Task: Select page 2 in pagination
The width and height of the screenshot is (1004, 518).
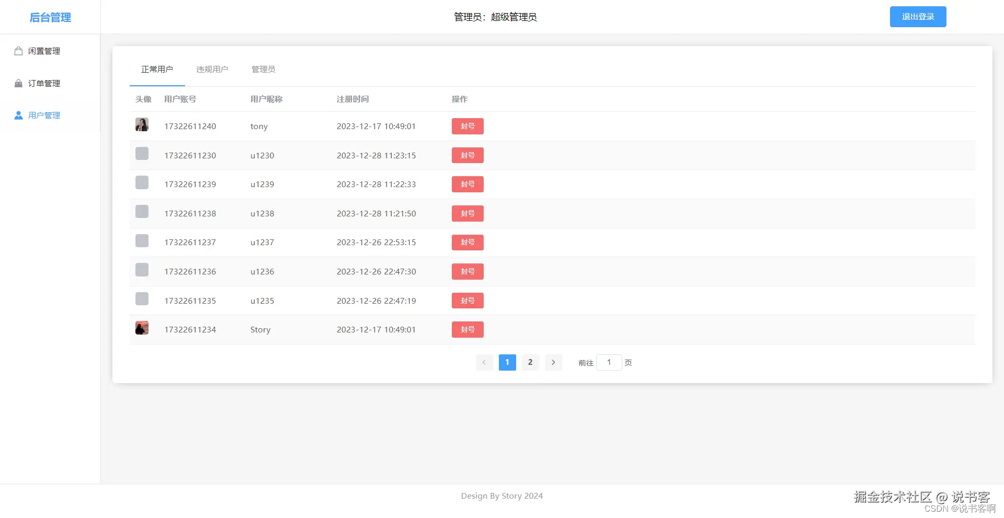Action: pos(530,362)
